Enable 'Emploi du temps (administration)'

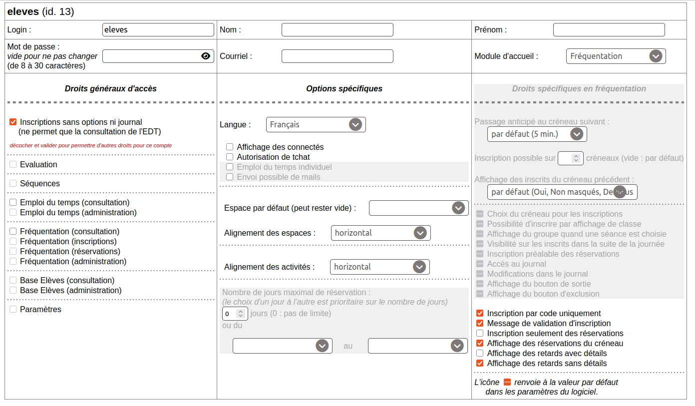tap(13, 212)
